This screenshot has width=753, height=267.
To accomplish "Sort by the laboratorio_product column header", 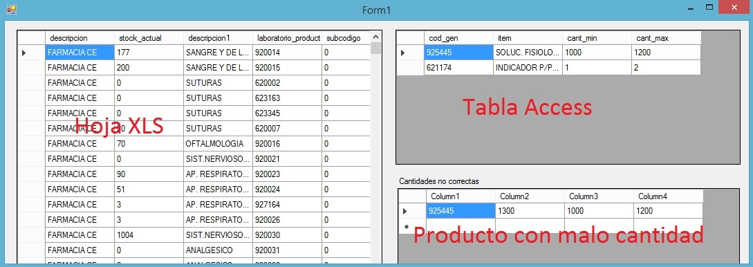I will [x=287, y=38].
